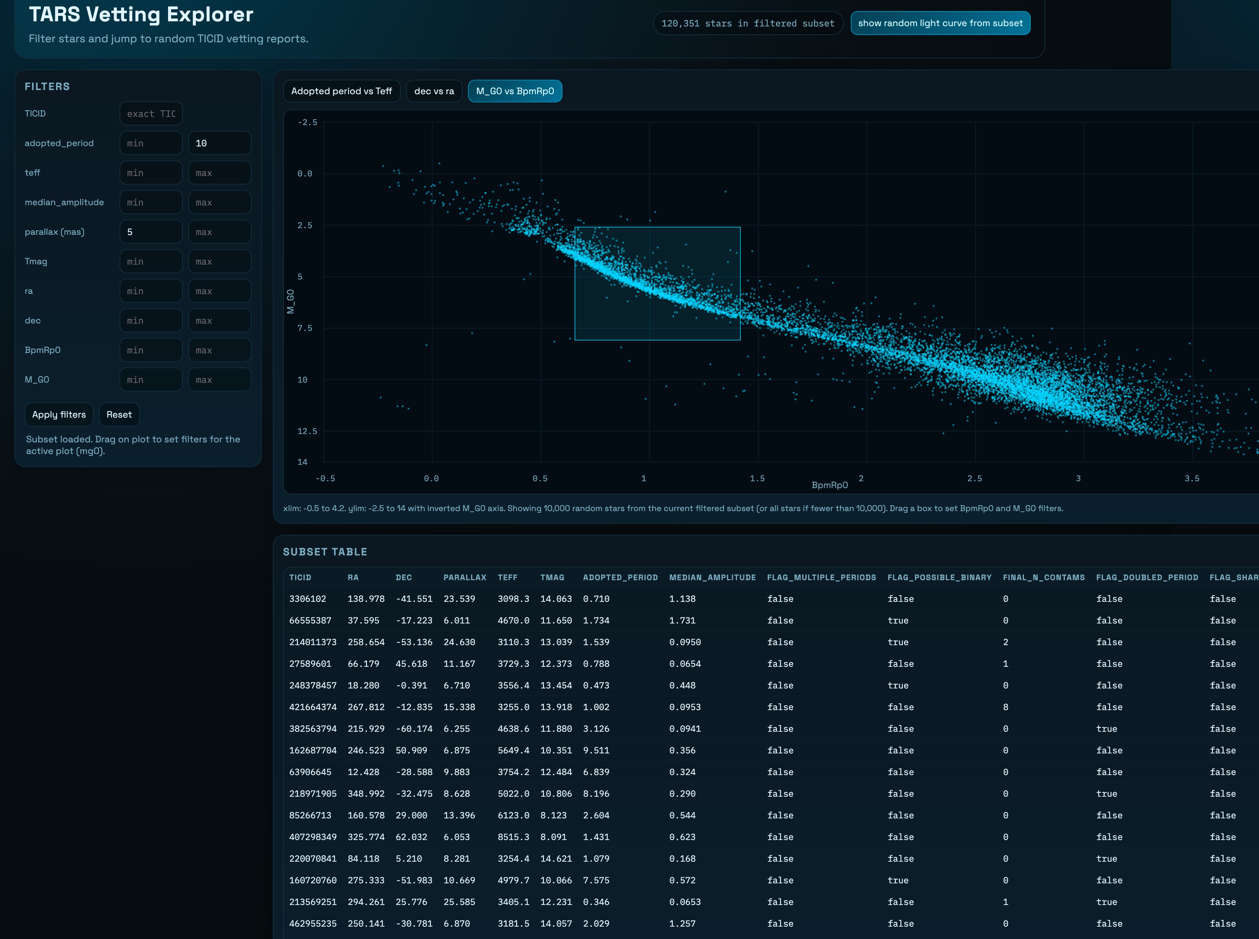Open the M_G0 vs BpmRp0 tab
Viewport: 1259px width, 939px height.
515,91
